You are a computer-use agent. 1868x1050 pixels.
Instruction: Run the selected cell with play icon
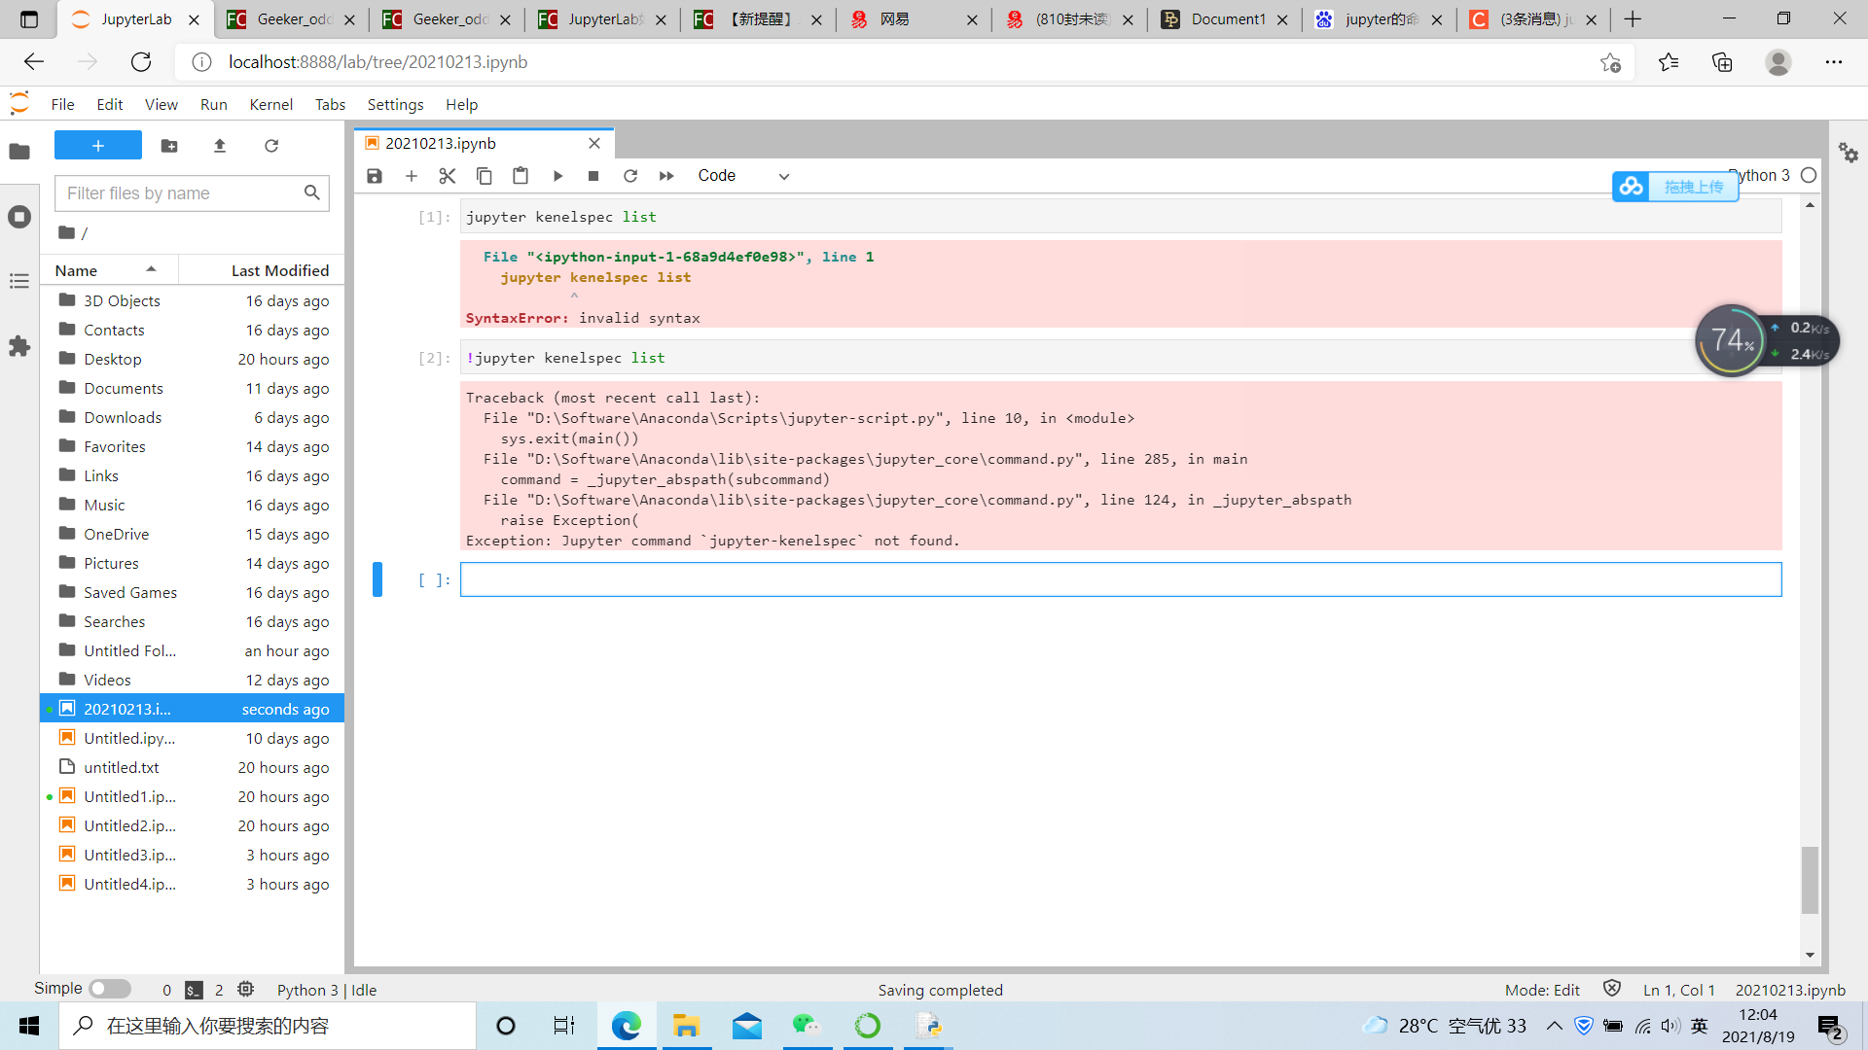coord(557,176)
